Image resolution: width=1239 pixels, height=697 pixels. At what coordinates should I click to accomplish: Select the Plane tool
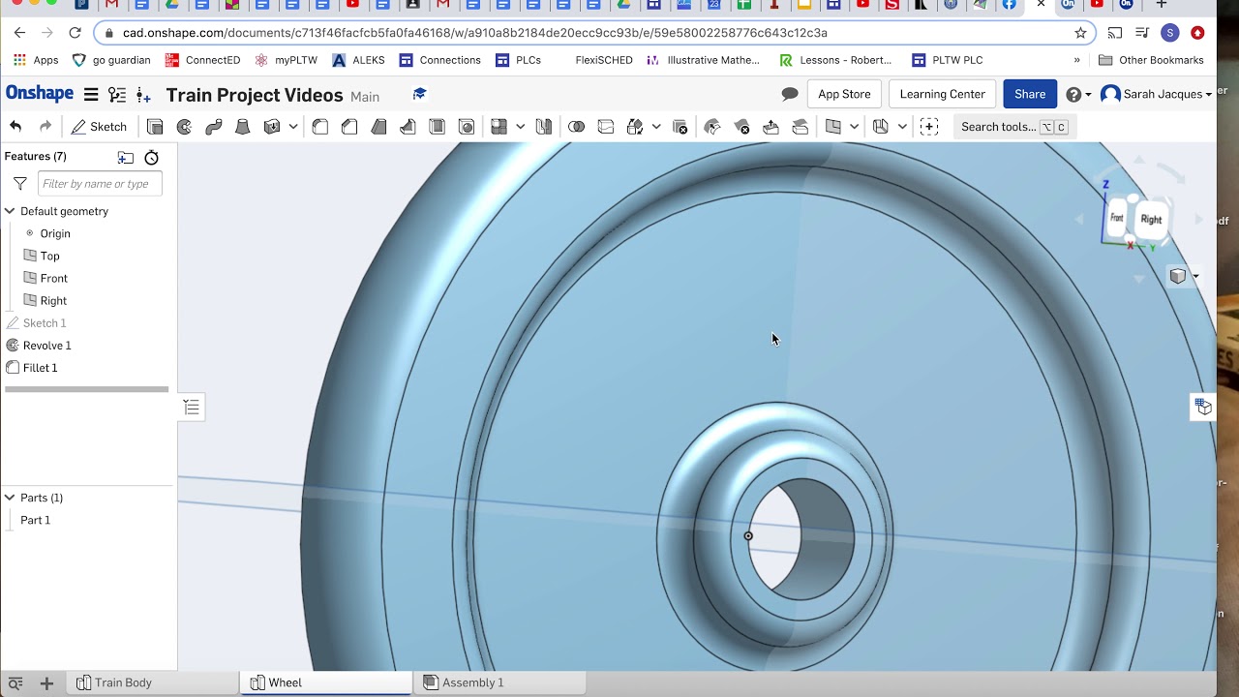coord(833,127)
